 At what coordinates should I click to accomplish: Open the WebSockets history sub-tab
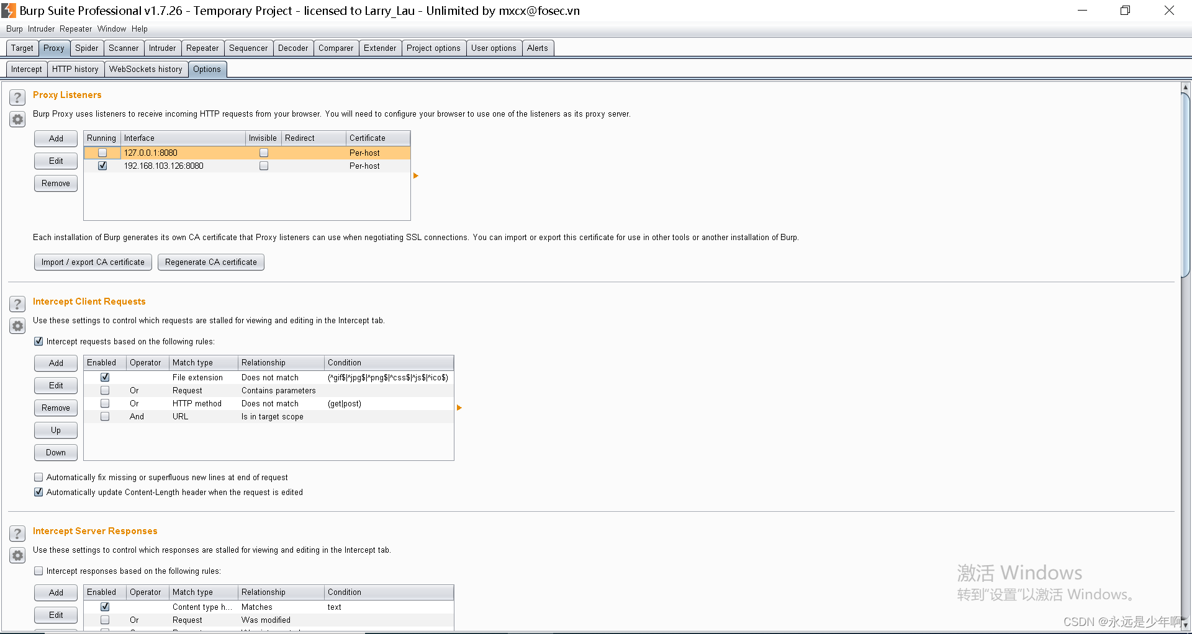[x=146, y=69]
